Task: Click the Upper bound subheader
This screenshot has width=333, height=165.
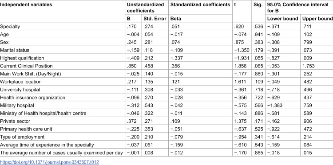Action: click(x=317, y=19)
